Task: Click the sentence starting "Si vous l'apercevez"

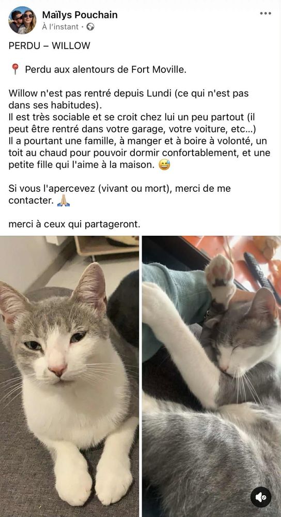Action: coord(120,194)
